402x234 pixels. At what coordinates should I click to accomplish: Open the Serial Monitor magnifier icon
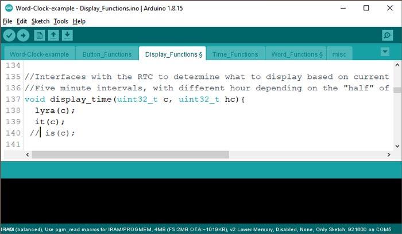[x=388, y=35]
